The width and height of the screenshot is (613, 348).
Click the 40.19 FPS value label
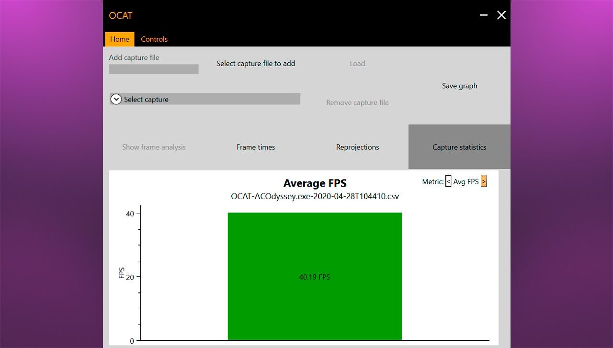315,277
